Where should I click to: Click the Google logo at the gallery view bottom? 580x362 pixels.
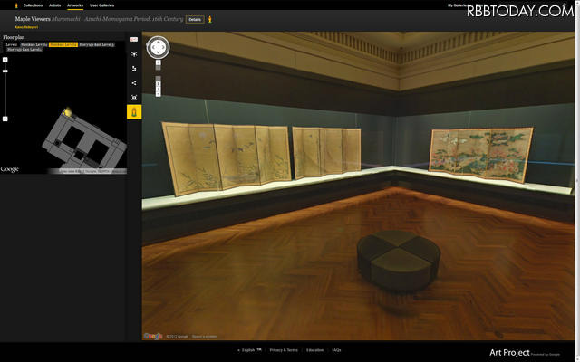tap(153, 336)
